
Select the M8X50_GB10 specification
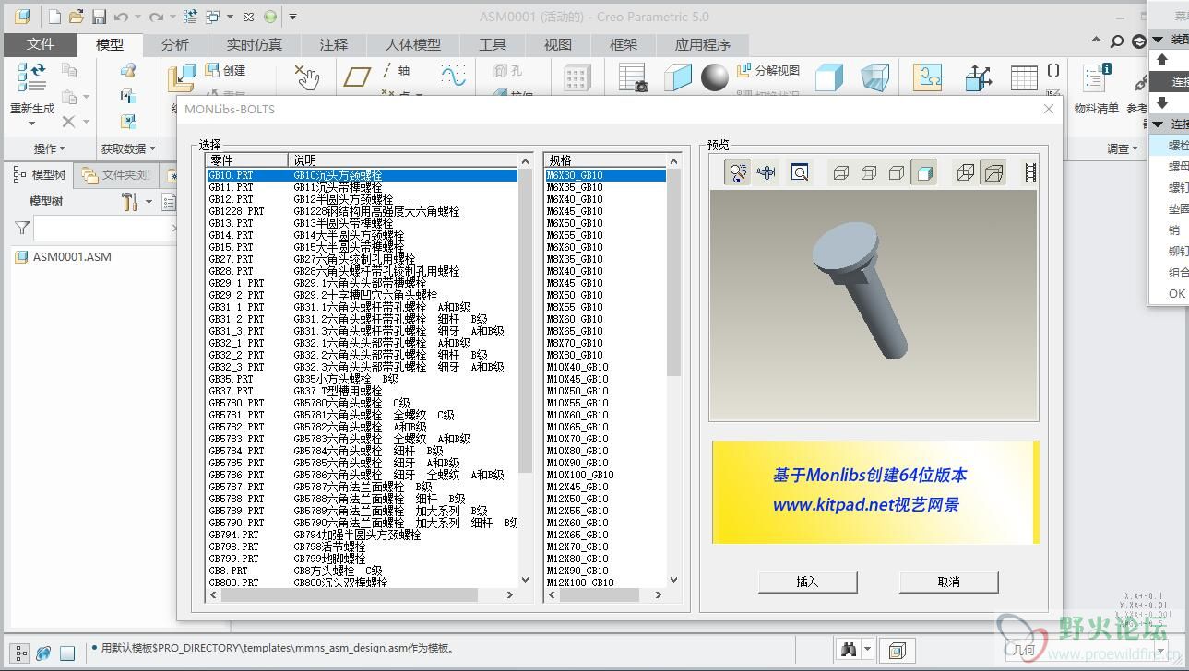(605, 295)
